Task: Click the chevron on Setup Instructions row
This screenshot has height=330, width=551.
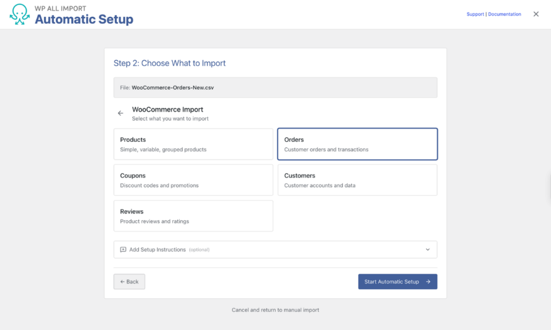Action: (428, 249)
